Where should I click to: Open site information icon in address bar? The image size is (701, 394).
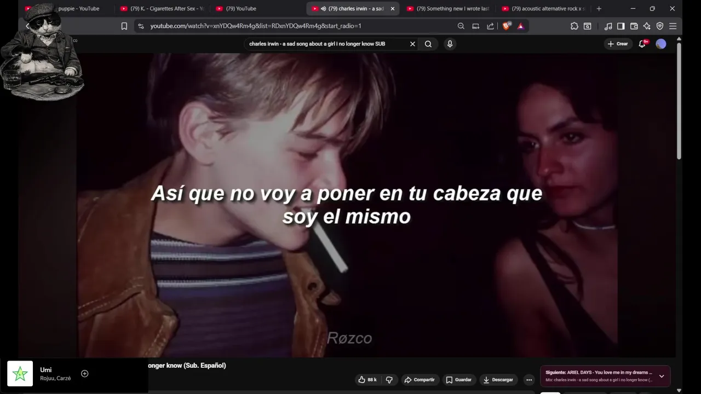click(x=141, y=26)
